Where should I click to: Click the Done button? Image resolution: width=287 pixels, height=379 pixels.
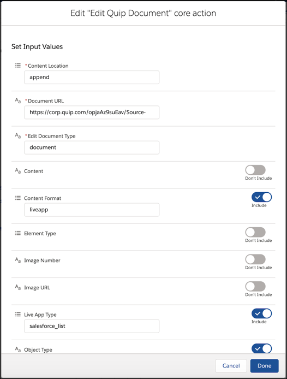tap(264, 366)
